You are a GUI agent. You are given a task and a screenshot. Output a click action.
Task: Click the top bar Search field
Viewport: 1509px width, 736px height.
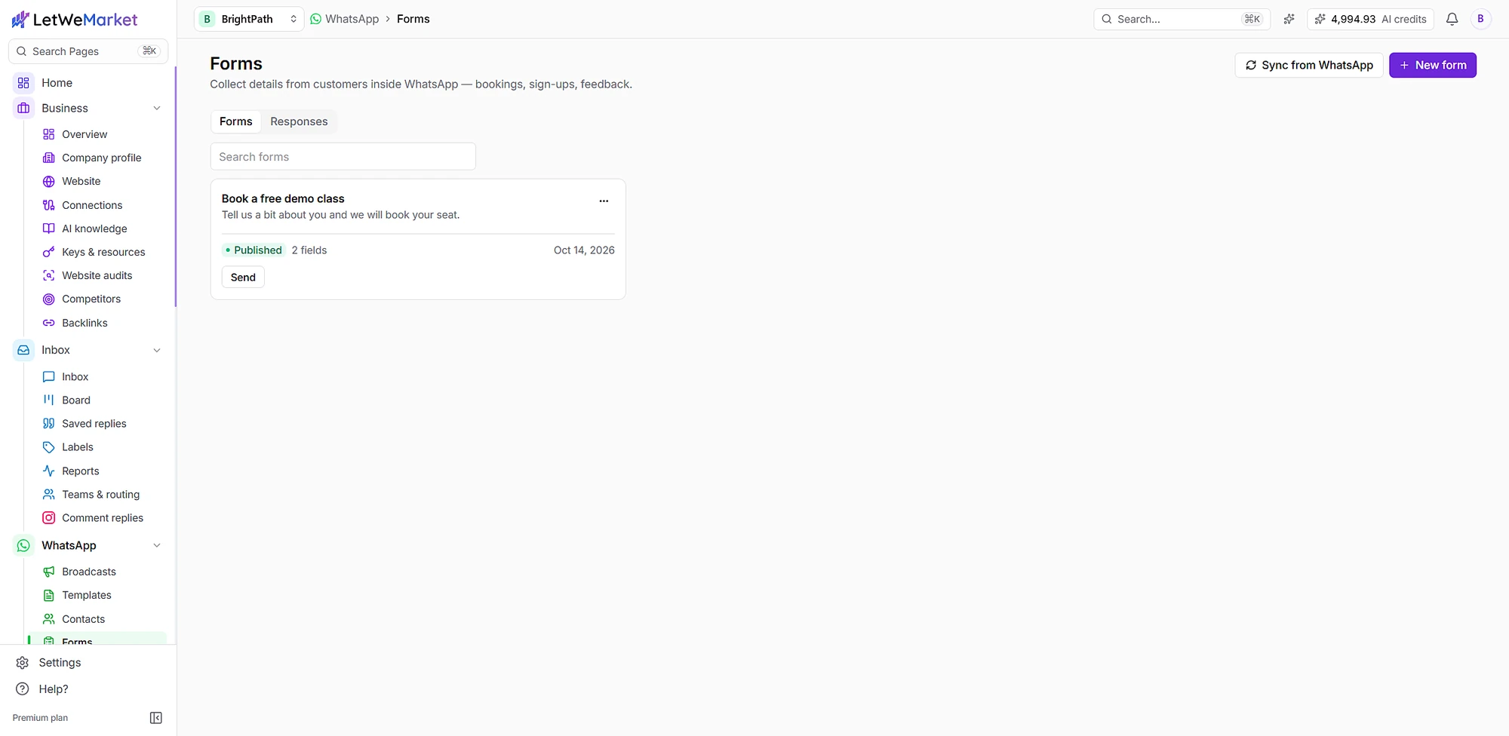(x=1182, y=19)
